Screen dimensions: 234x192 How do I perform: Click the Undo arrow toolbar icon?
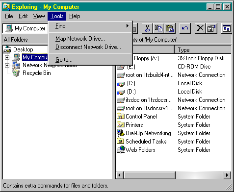185,28
